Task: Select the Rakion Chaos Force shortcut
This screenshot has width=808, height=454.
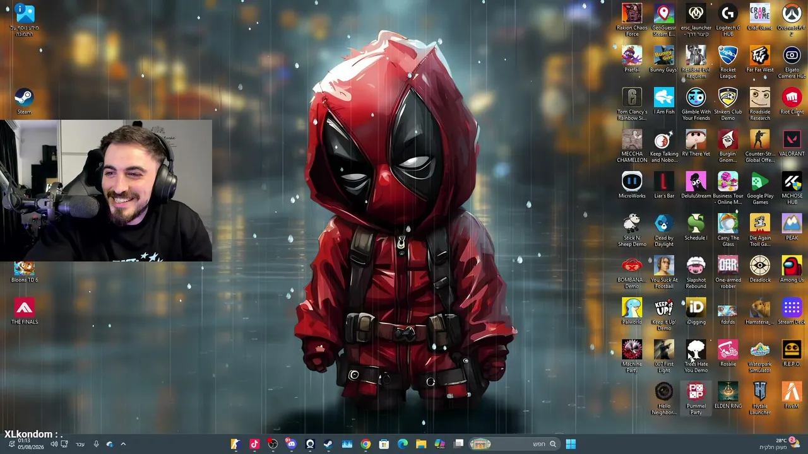Action: [x=632, y=20]
